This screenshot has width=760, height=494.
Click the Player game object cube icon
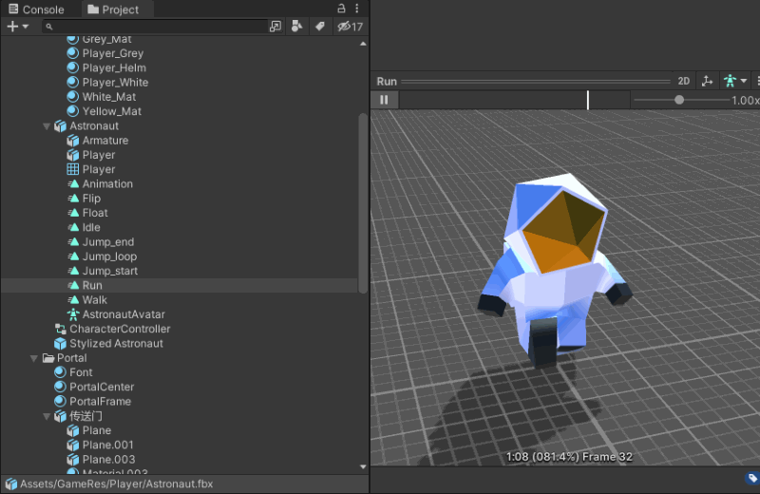tap(73, 155)
